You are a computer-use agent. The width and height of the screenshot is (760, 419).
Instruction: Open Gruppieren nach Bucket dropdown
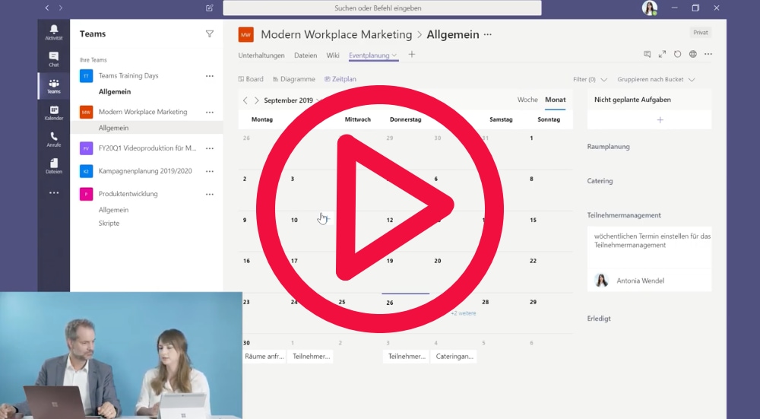pyautogui.click(x=656, y=80)
